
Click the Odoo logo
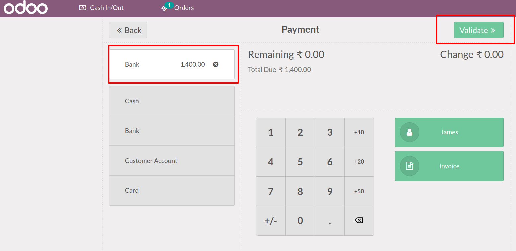click(26, 8)
